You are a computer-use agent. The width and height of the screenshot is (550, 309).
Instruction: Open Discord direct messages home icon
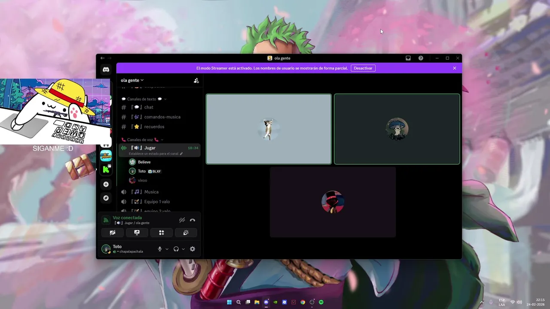pos(106,70)
